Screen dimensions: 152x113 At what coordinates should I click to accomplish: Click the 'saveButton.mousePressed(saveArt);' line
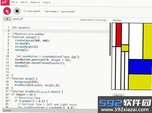coord(40,63)
